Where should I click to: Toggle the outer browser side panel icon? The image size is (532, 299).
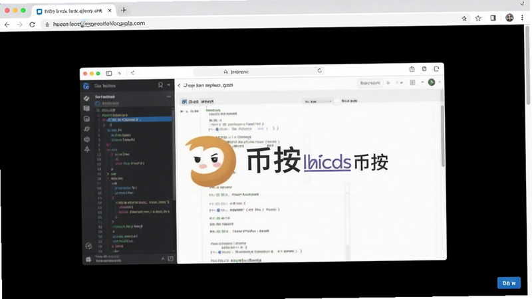493,18
